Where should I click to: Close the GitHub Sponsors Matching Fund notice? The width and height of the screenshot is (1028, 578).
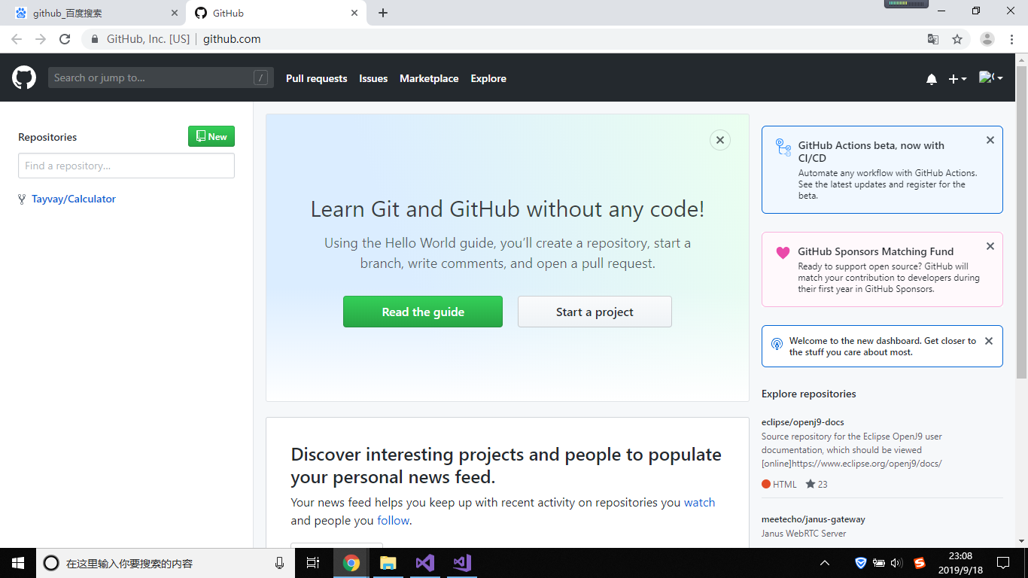pos(990,246)
